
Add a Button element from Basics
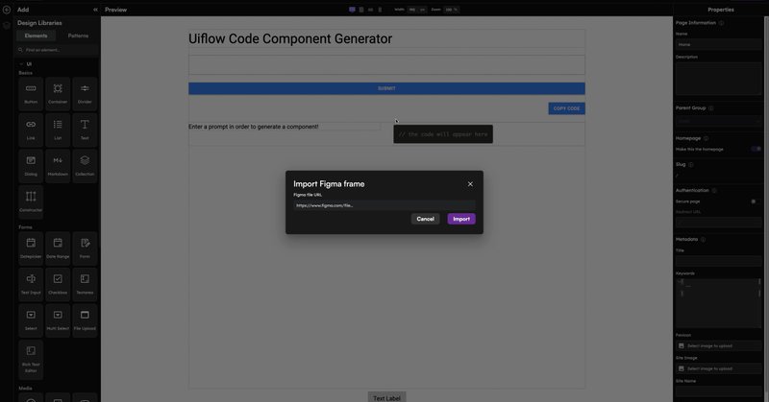[x=31, y=93]
